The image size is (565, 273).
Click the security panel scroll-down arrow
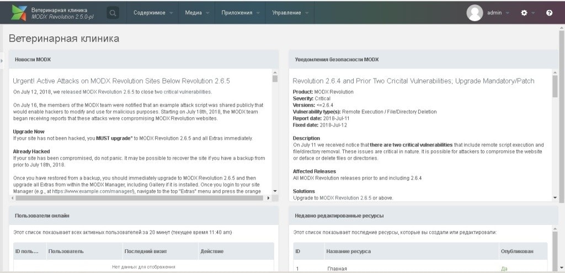pos(555,197)
